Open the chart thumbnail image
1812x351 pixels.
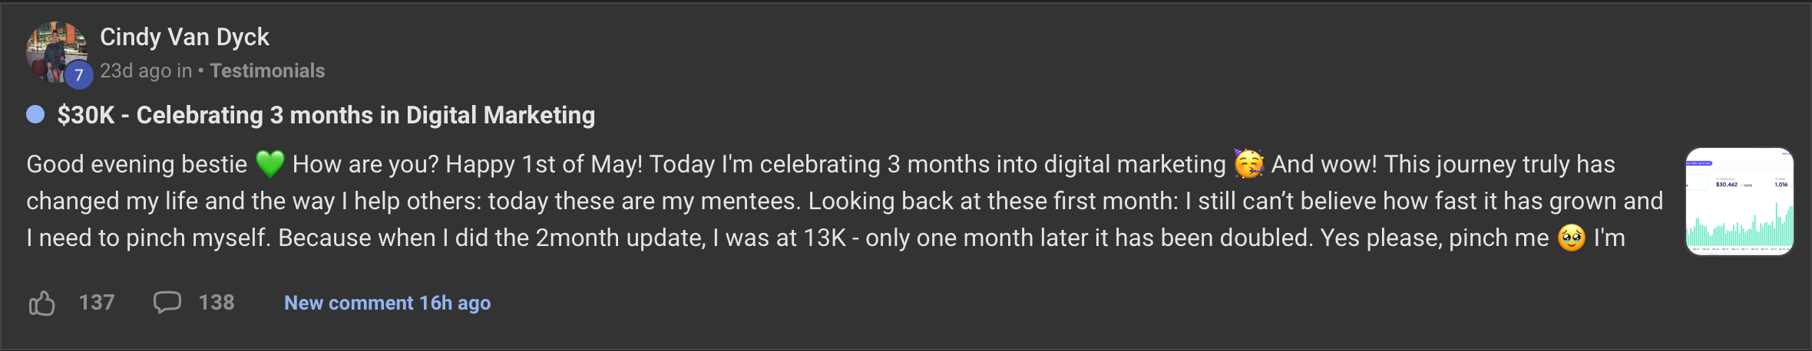point(1739,202)
